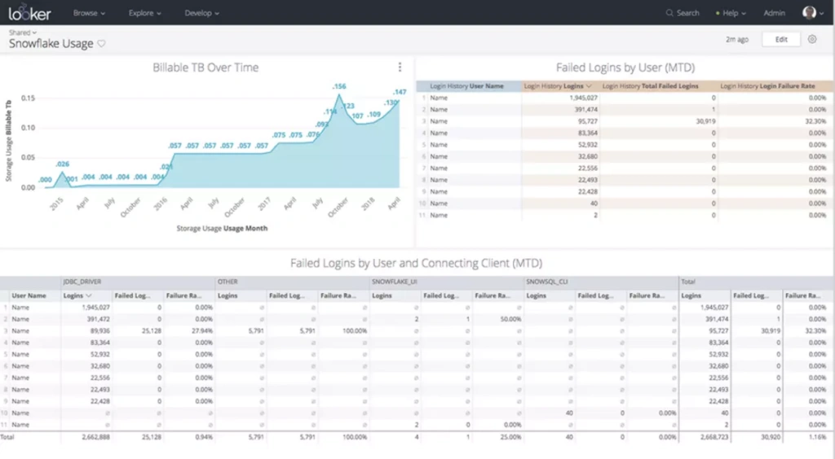Expand the Shared folder breadcrumb

point(23,33)
